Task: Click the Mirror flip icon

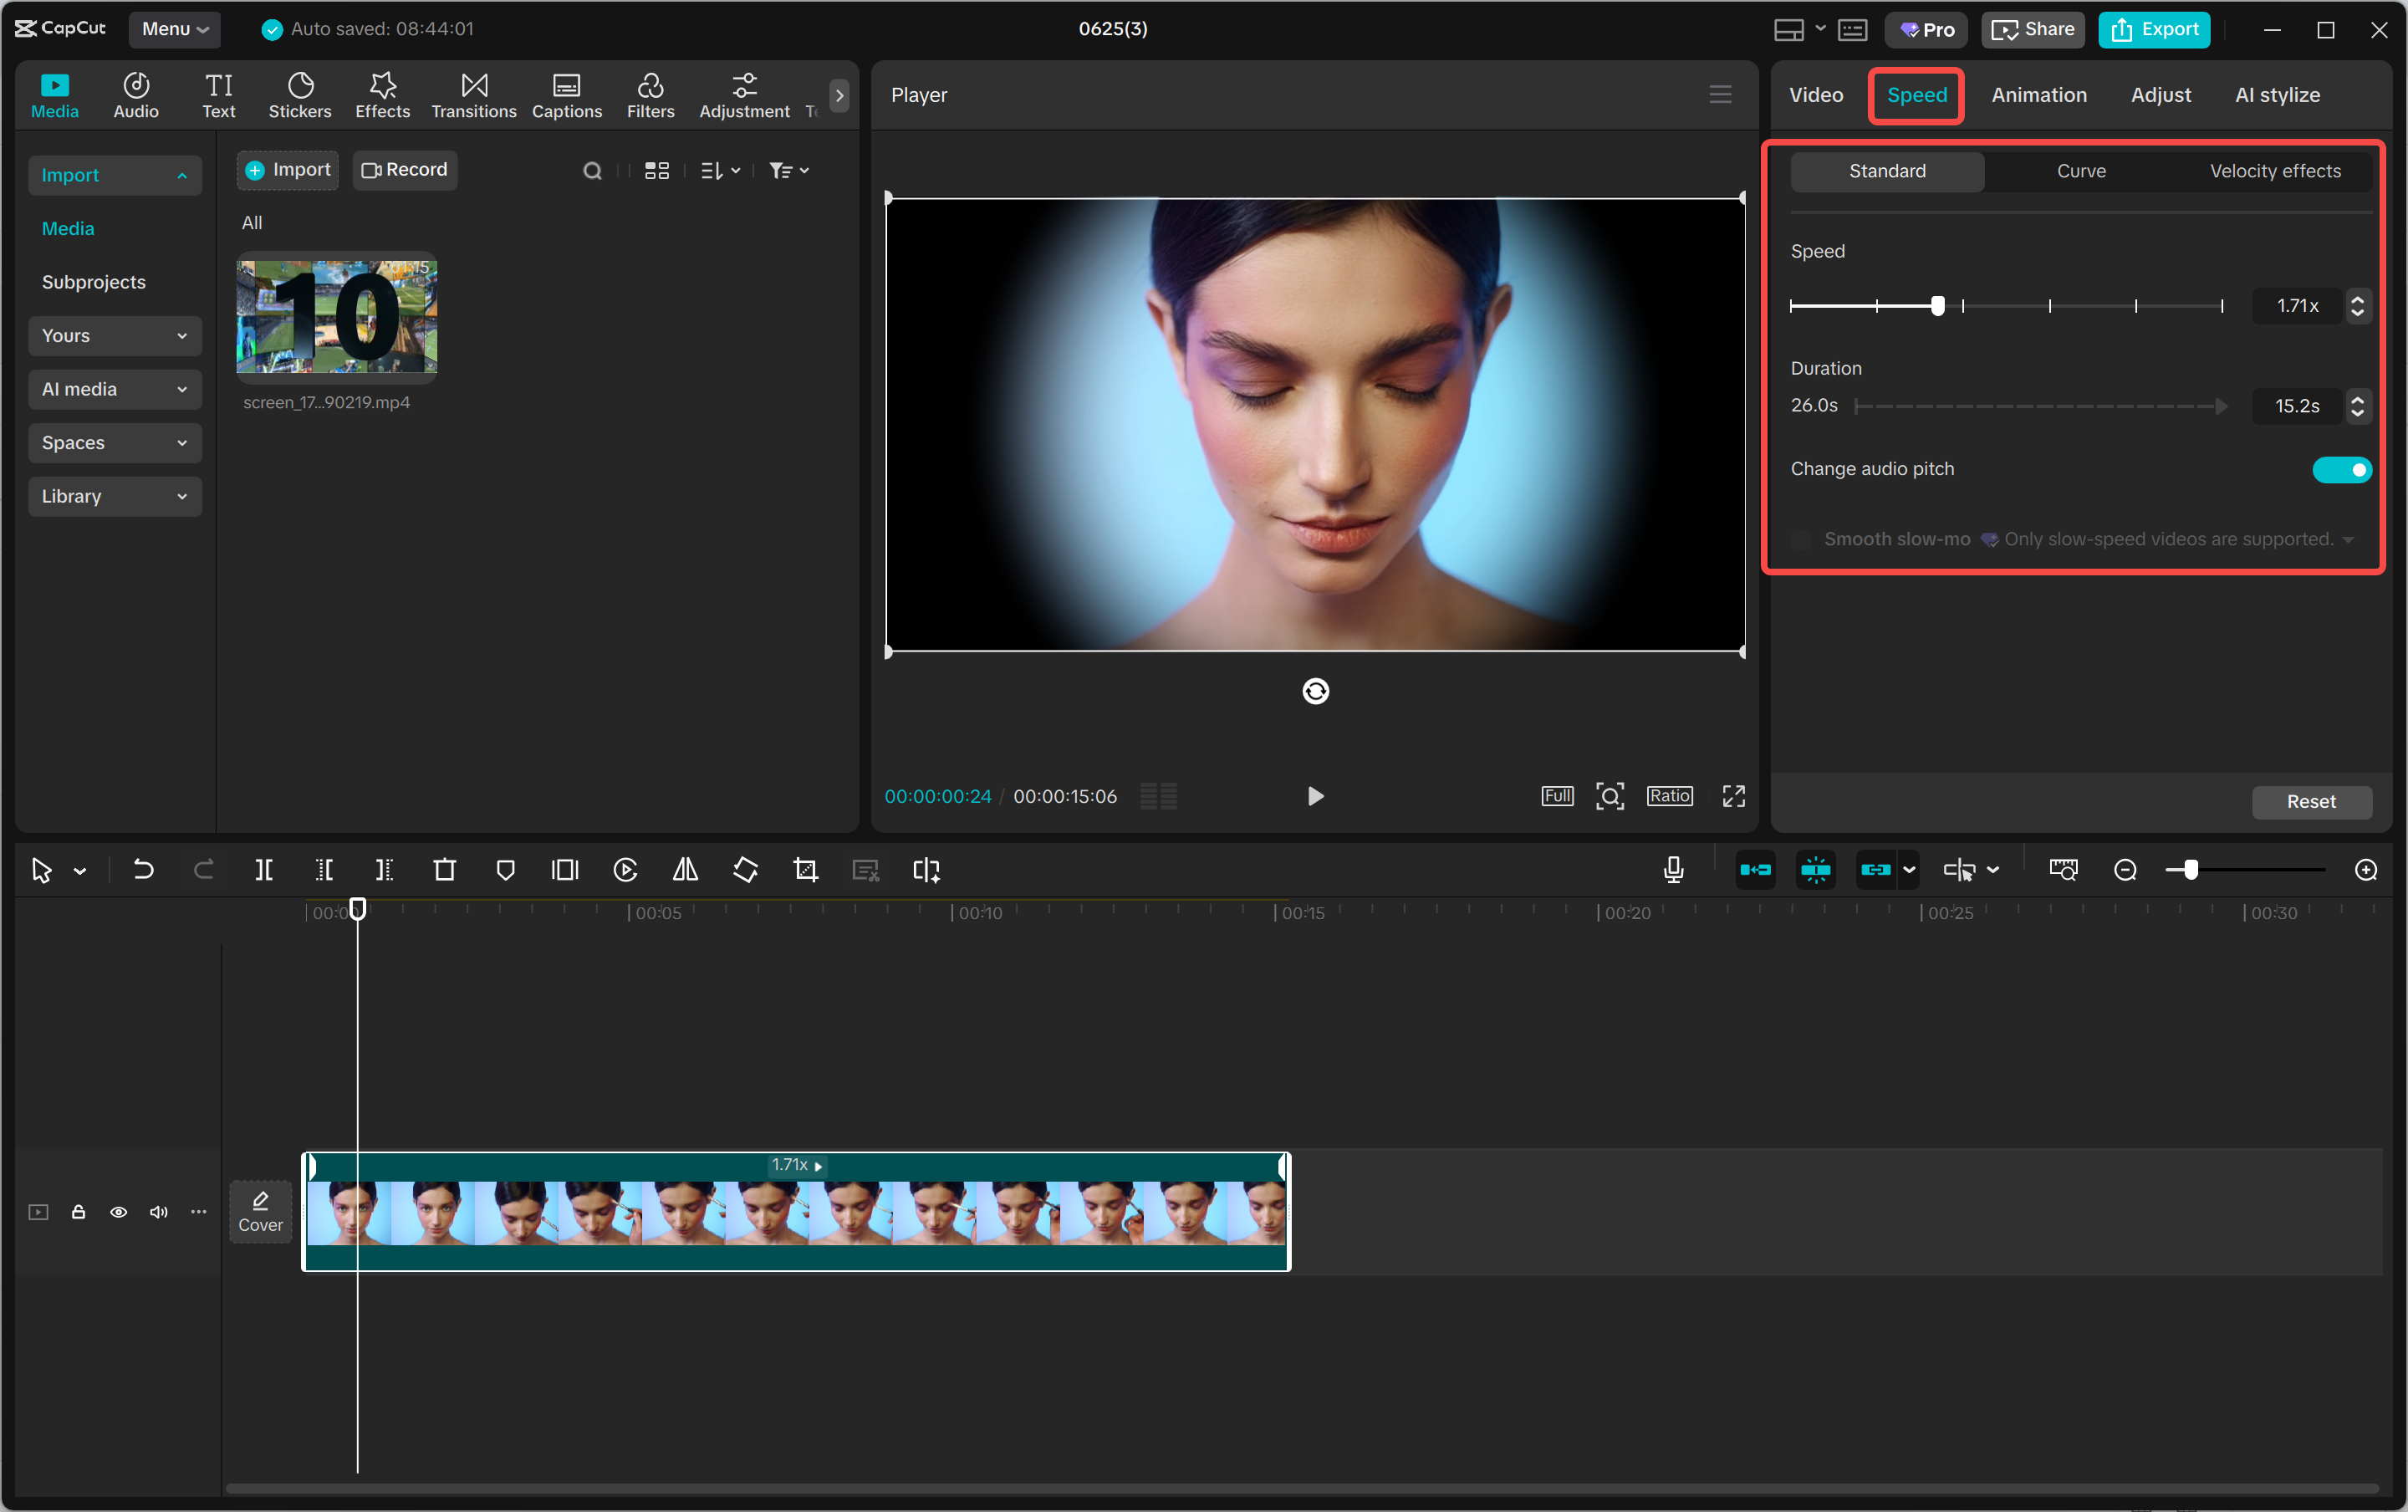Action: pos(686,870)
